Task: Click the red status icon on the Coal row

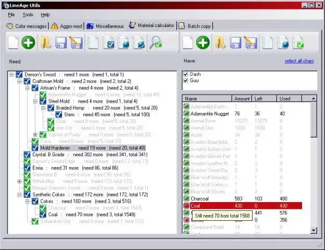Action: click(186, 206)
